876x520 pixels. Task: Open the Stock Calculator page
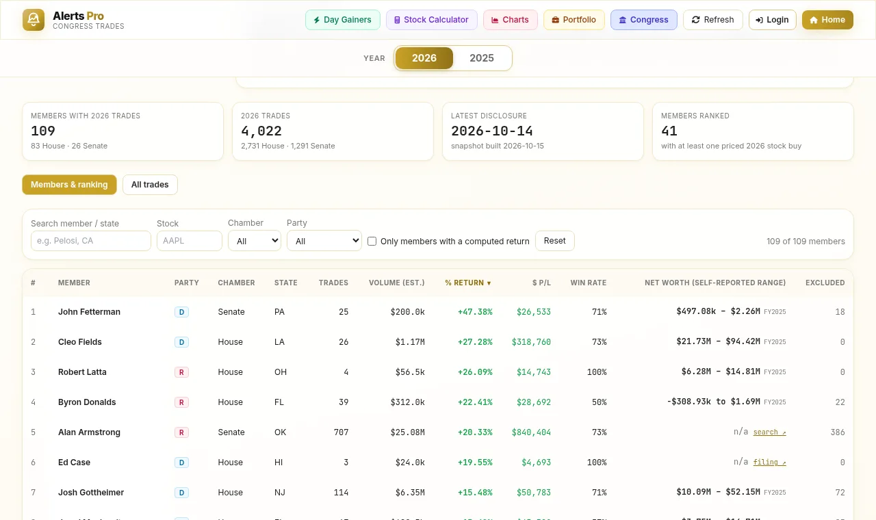[x=431, y=20]
